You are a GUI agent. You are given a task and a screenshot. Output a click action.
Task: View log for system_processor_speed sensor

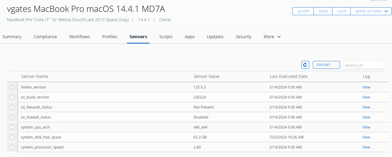366,147
